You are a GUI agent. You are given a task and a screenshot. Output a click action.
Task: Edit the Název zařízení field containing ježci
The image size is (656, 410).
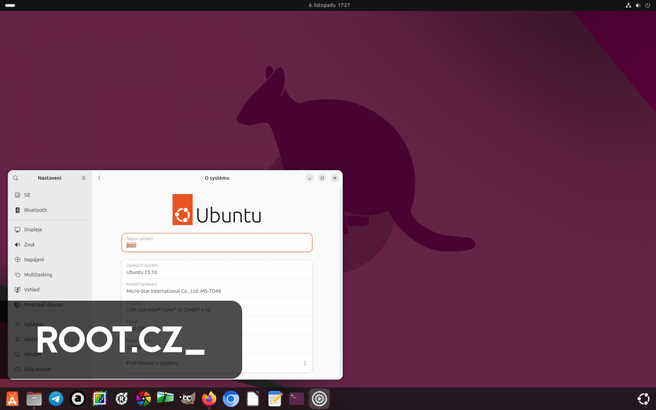217,243
